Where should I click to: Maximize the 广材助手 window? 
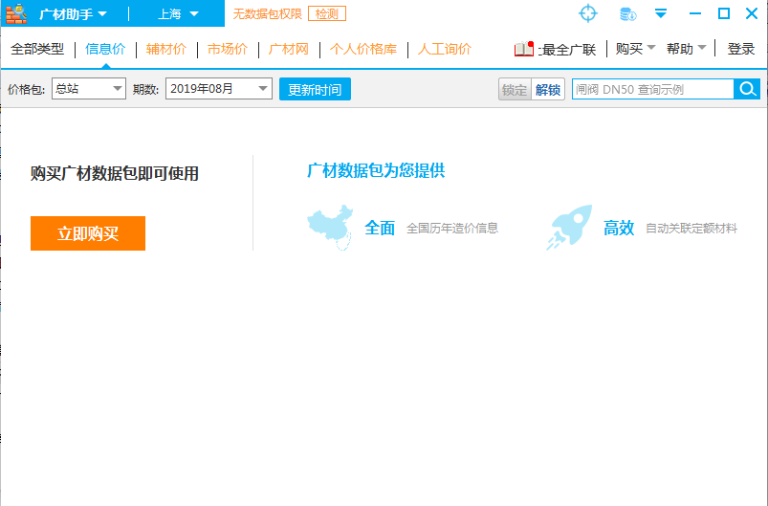pos(724,13)
